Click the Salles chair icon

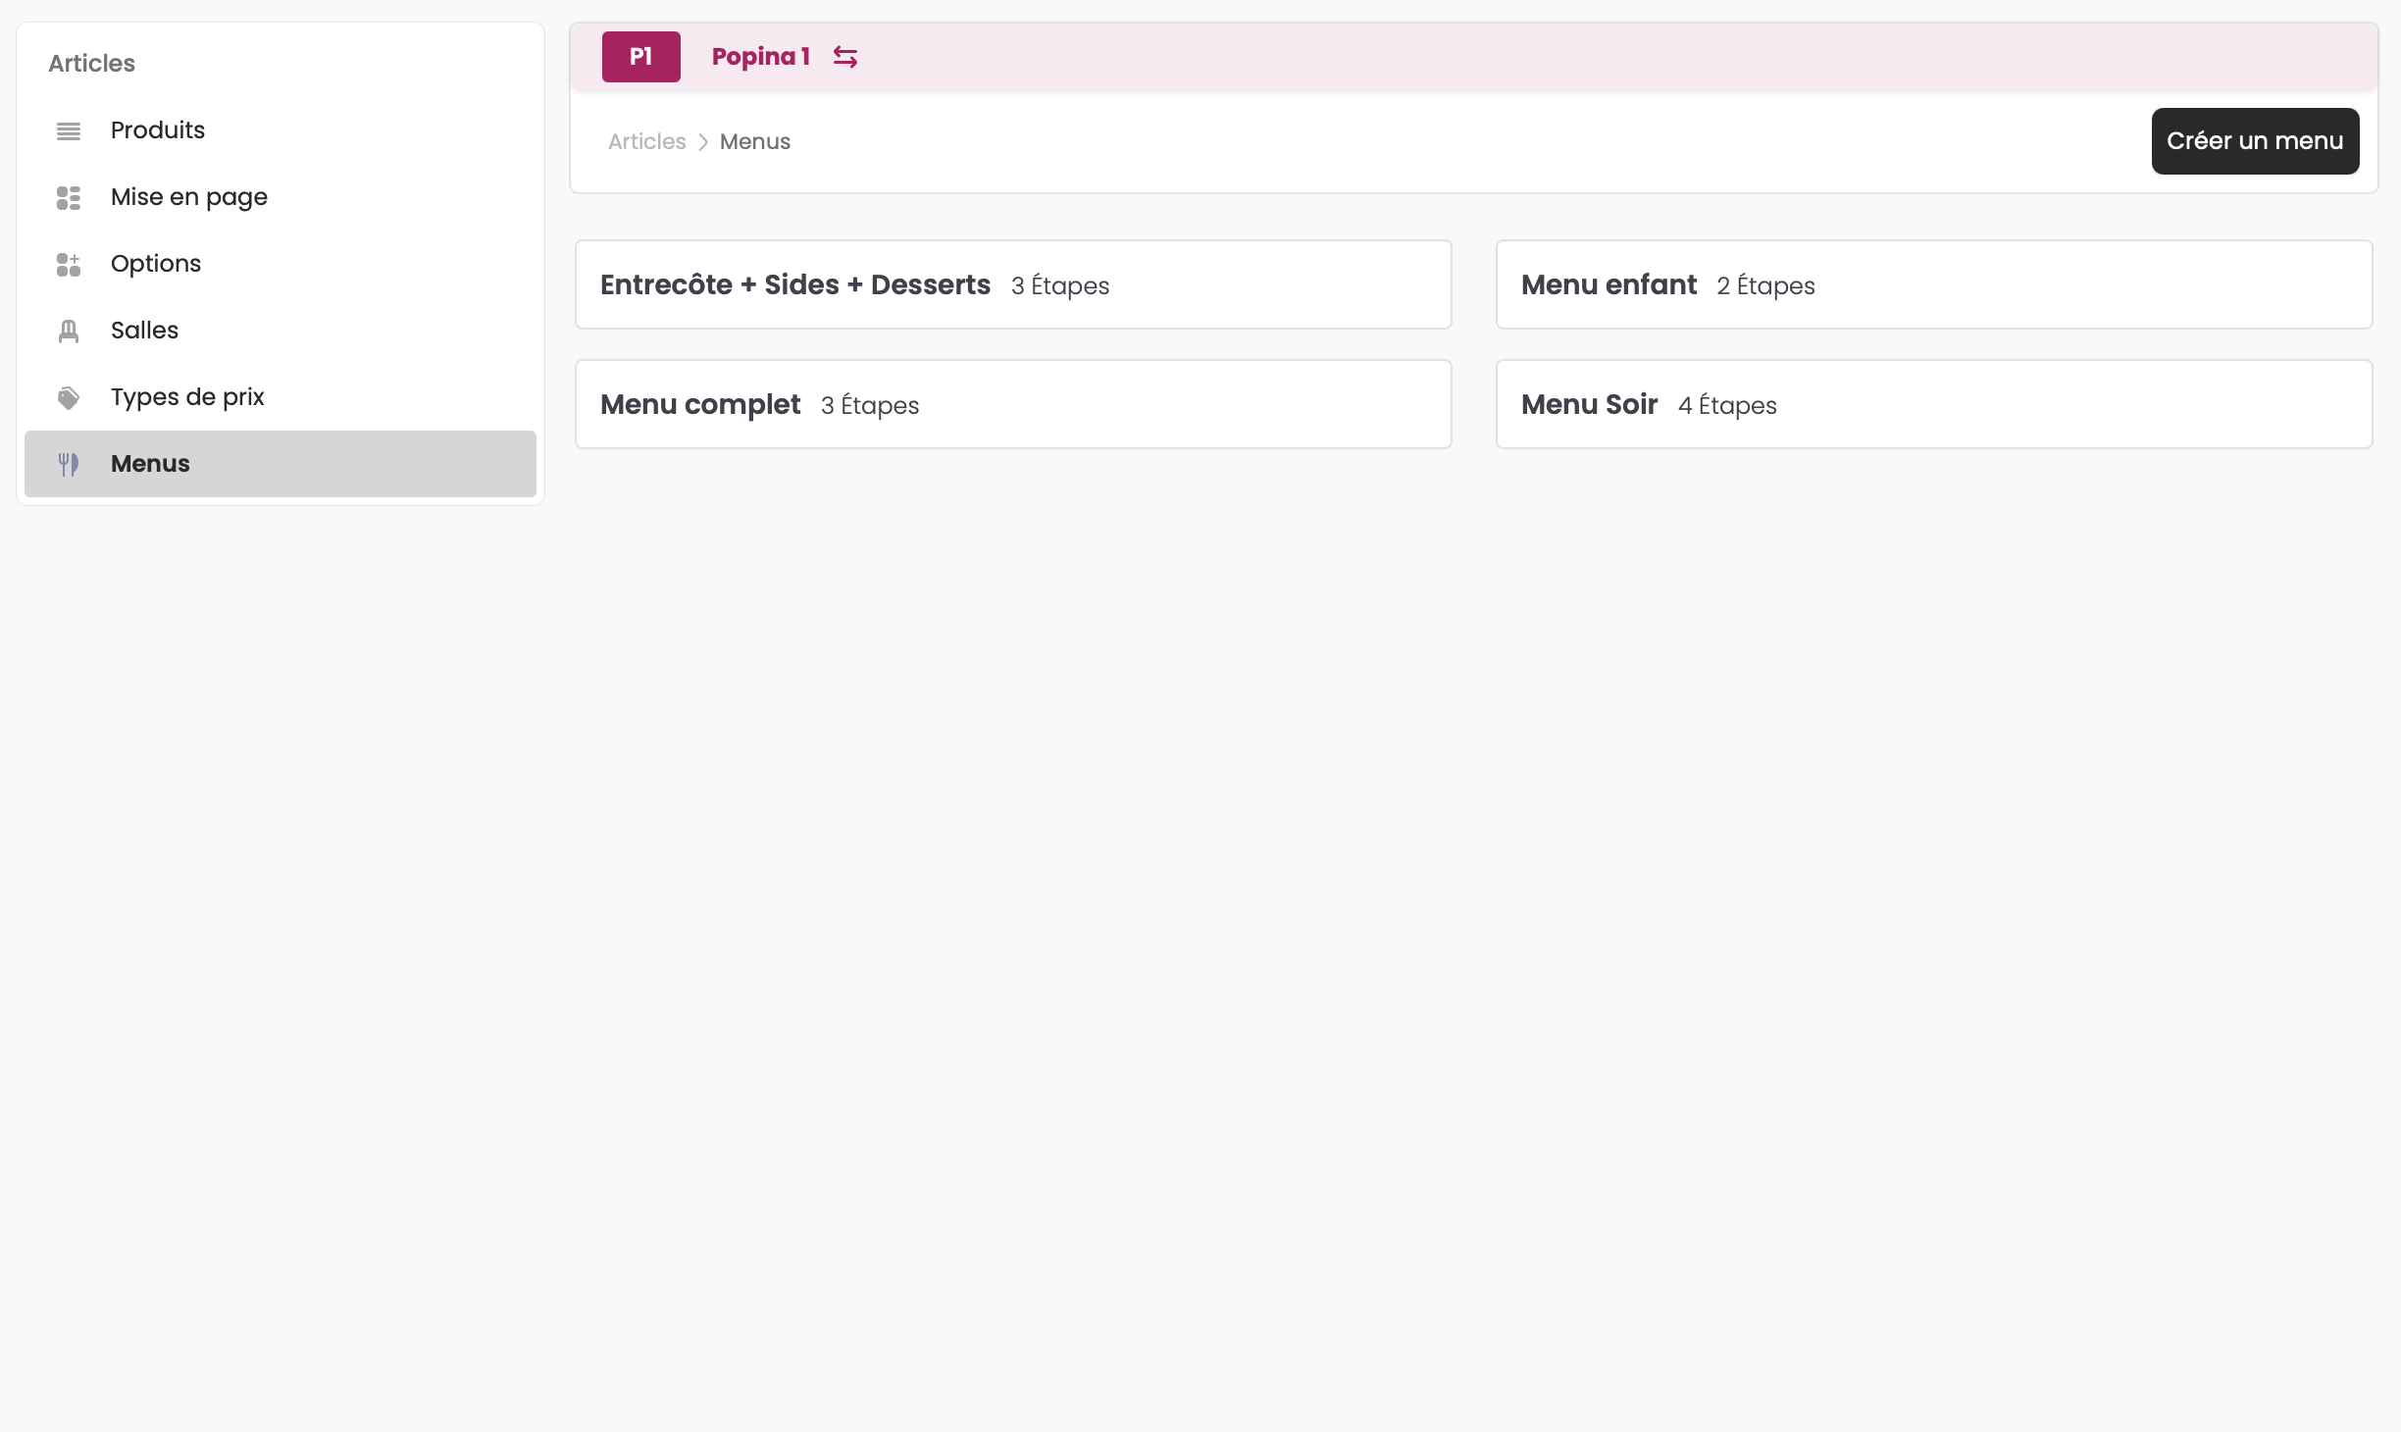click(69, 332)
